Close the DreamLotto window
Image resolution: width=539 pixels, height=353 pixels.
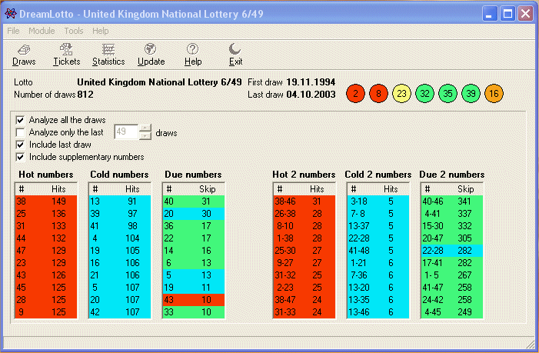point(525,14)
